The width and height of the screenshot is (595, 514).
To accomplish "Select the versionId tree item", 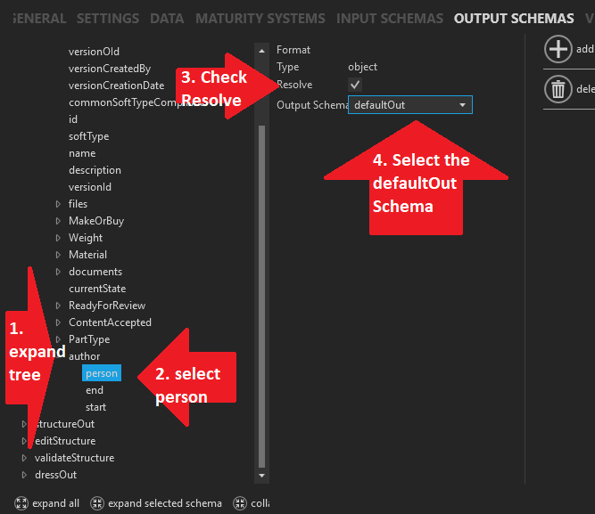I will click(x=90, y=187).
